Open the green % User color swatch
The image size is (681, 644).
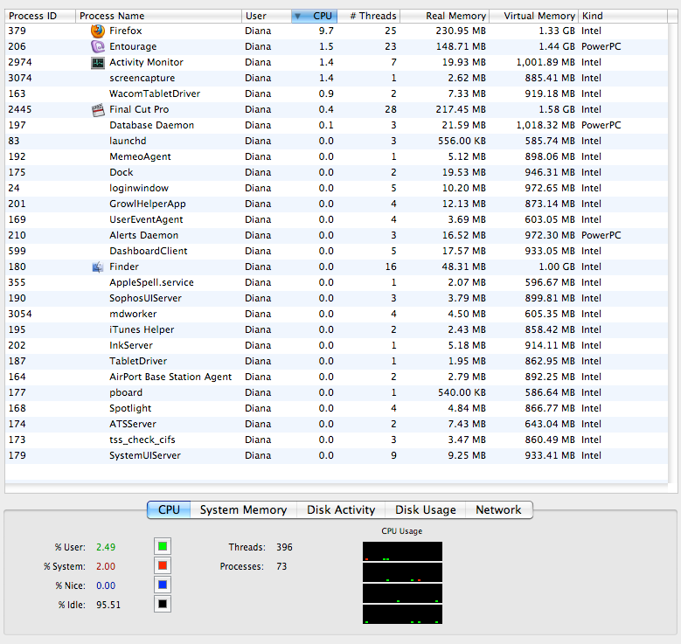point(163,546)
